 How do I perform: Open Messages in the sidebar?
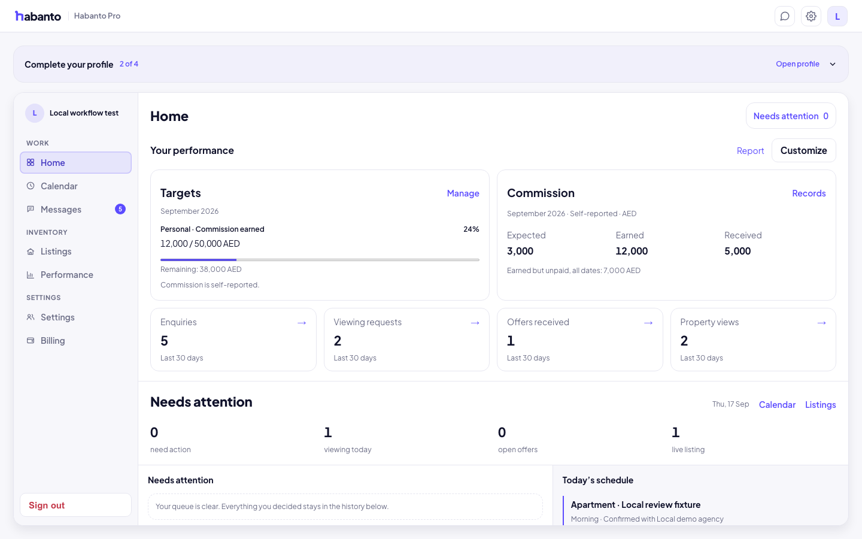pyautogui.click(x=75, y=209)
